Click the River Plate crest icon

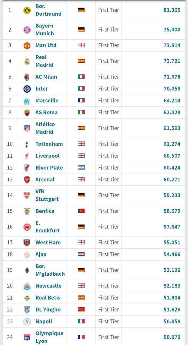point(27,168)
